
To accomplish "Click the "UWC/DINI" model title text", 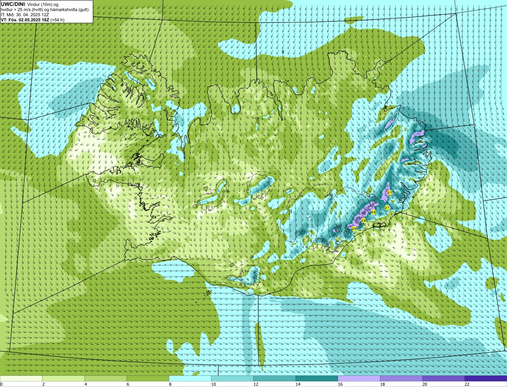I will click(13, 4).
